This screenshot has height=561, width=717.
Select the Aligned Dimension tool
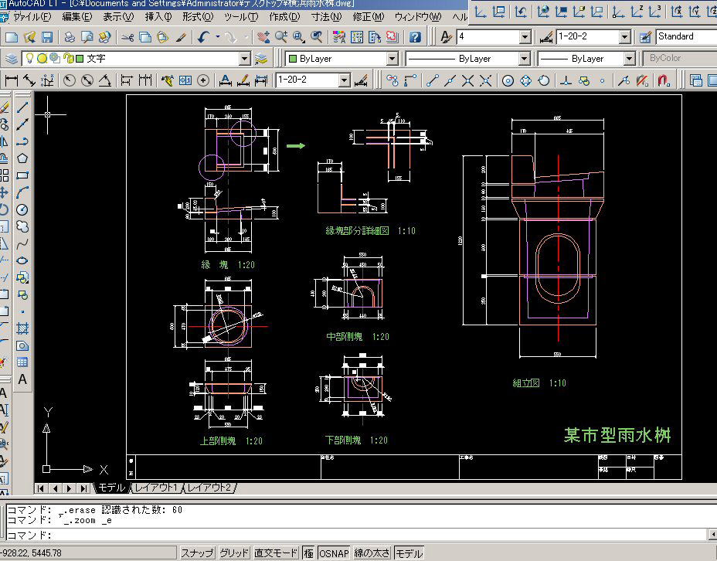coord(29,80)
